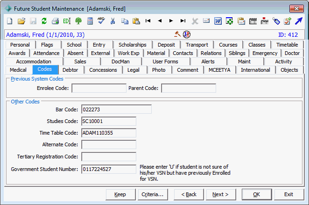Open the Concessions tab
The image size is (309, 205).
pyautogui.click(x=103, y=70)
